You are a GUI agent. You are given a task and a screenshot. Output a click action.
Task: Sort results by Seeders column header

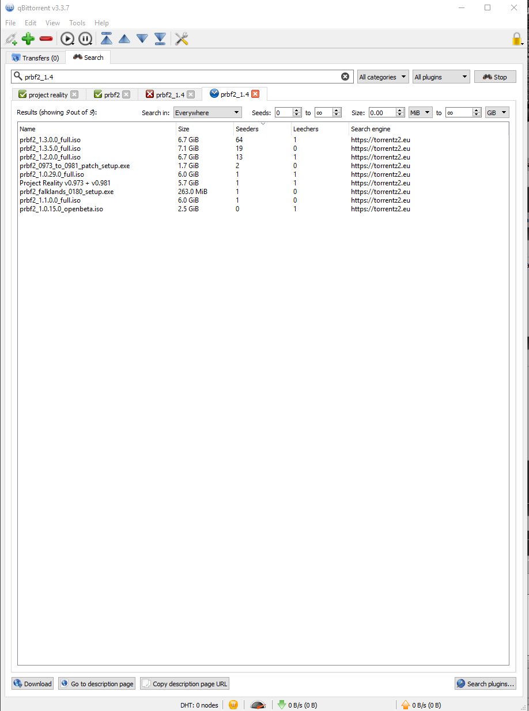262,129
